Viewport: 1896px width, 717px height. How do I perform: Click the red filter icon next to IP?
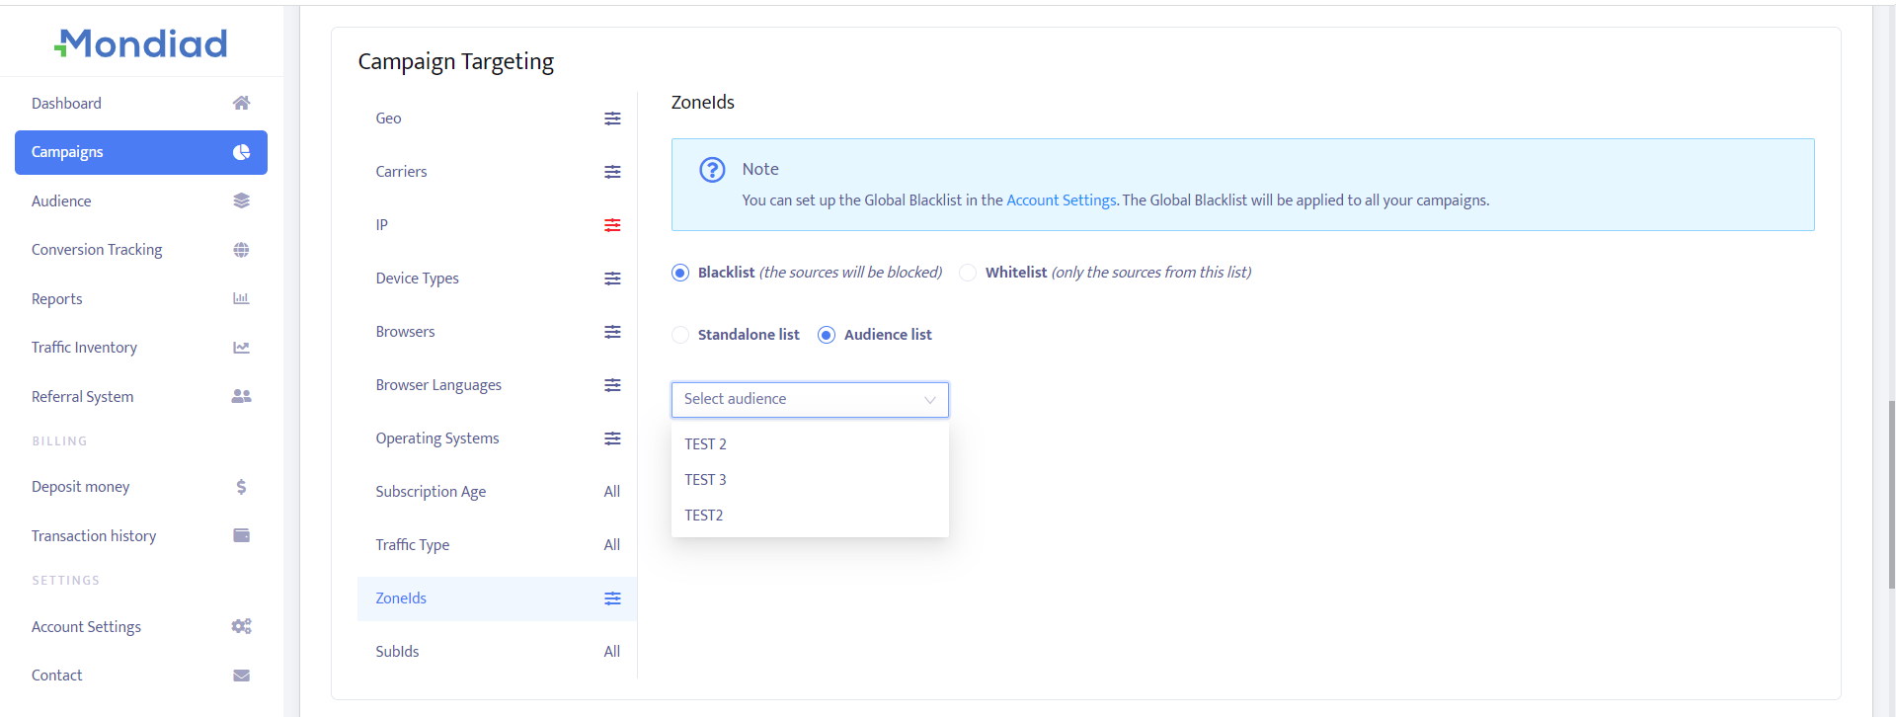coord(612,225)
